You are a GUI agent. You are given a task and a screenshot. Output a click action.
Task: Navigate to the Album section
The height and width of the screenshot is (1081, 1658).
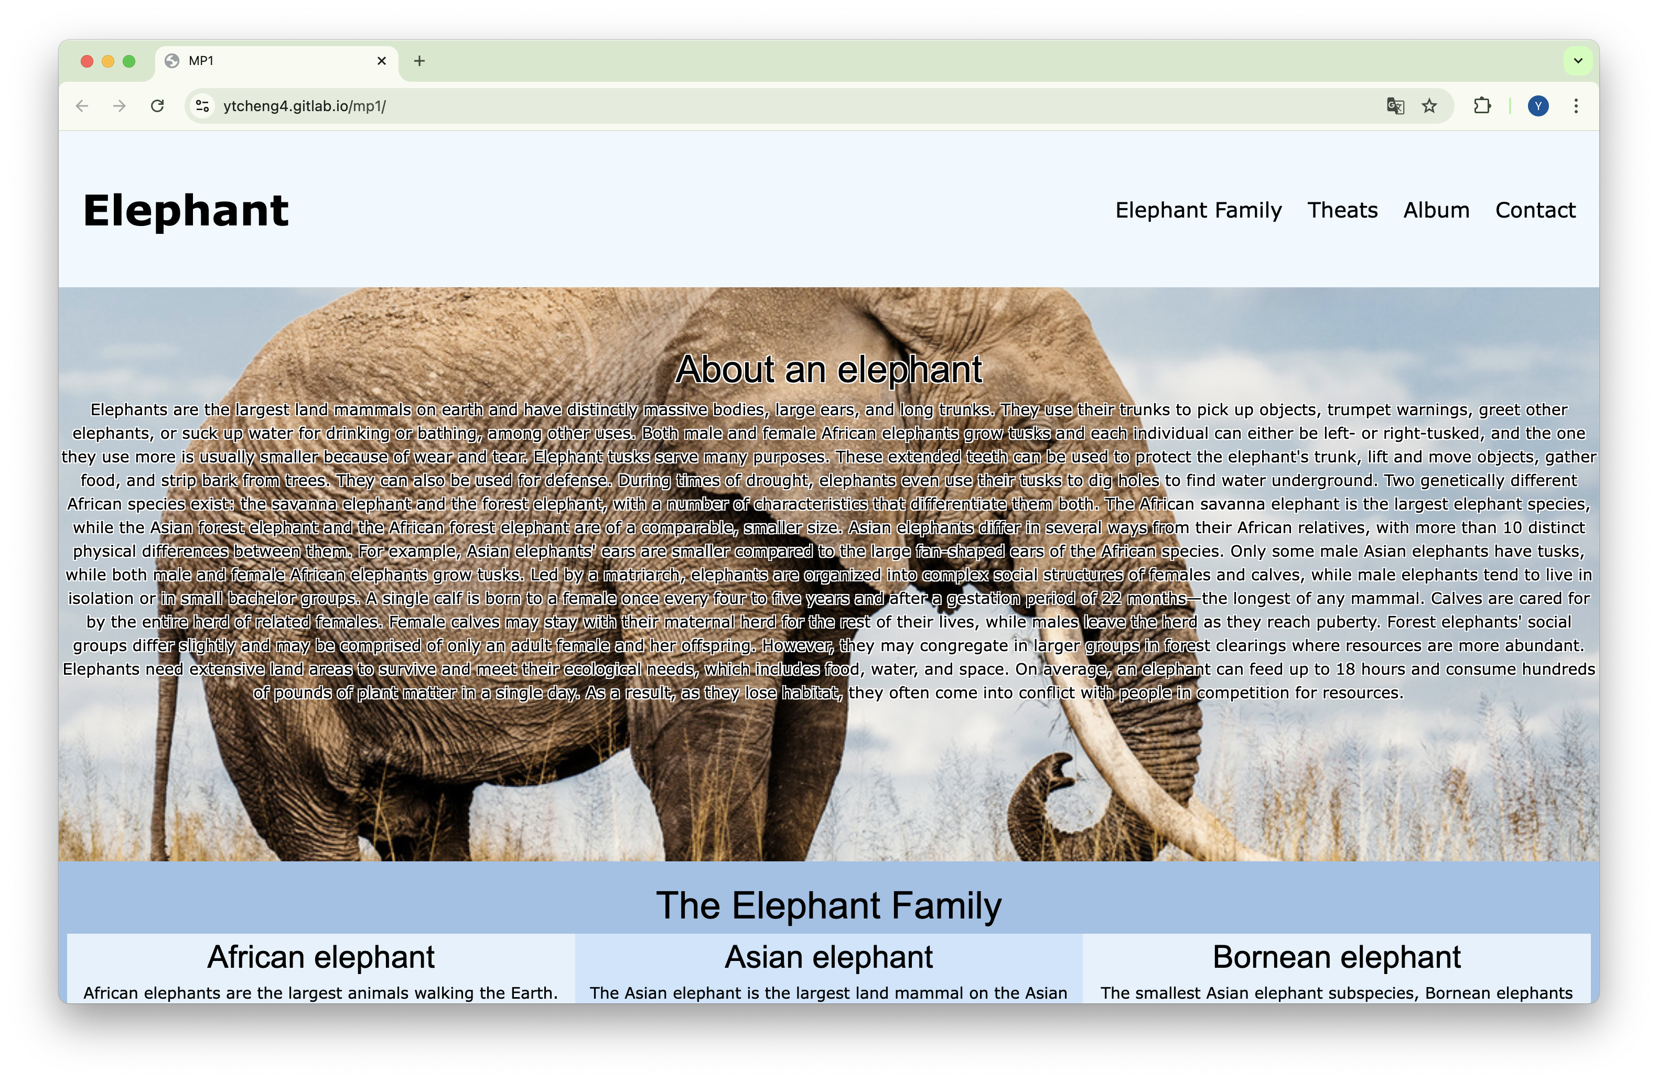1437,210
